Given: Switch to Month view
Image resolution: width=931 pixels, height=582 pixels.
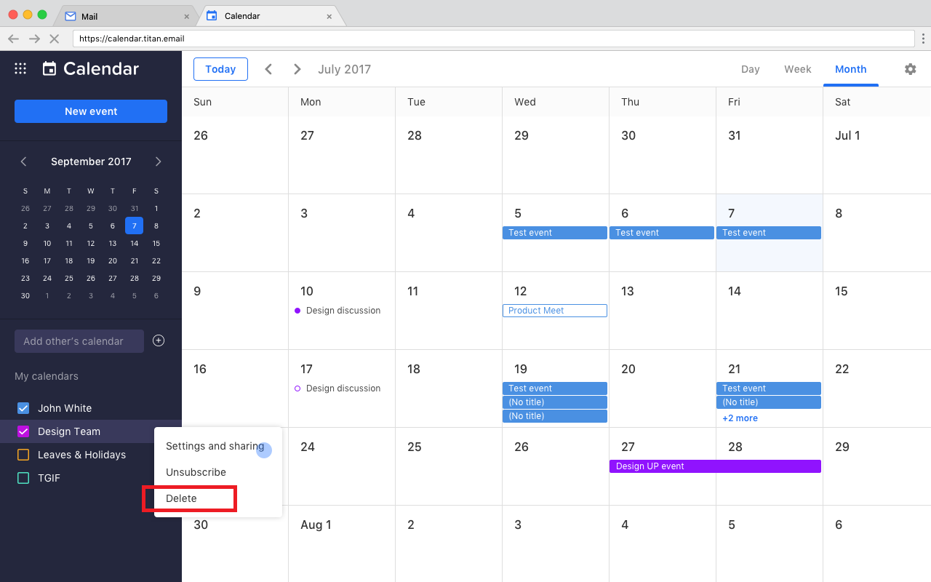Looking at the screenshot, I should (x=850, y=69).
